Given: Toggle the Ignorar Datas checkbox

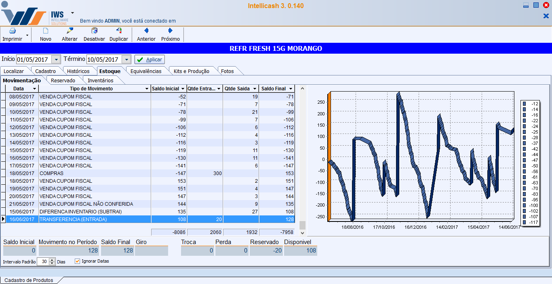Looking at the screenshot, I should pyautogui.click(x=78, y=261).
